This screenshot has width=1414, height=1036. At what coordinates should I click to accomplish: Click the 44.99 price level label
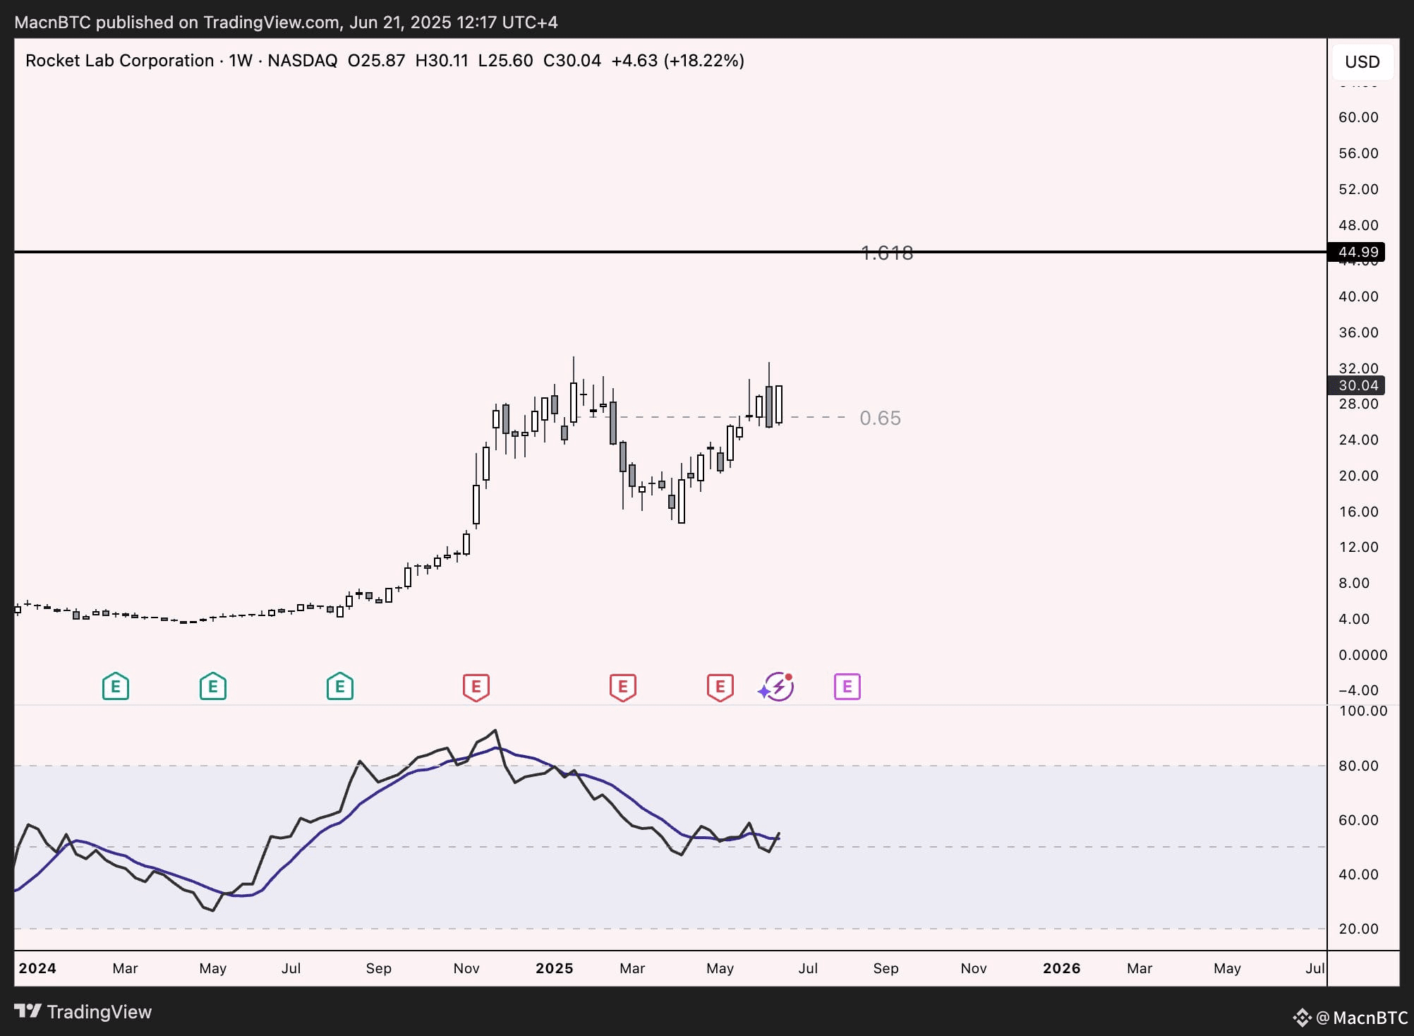(x=1358, y=252)
